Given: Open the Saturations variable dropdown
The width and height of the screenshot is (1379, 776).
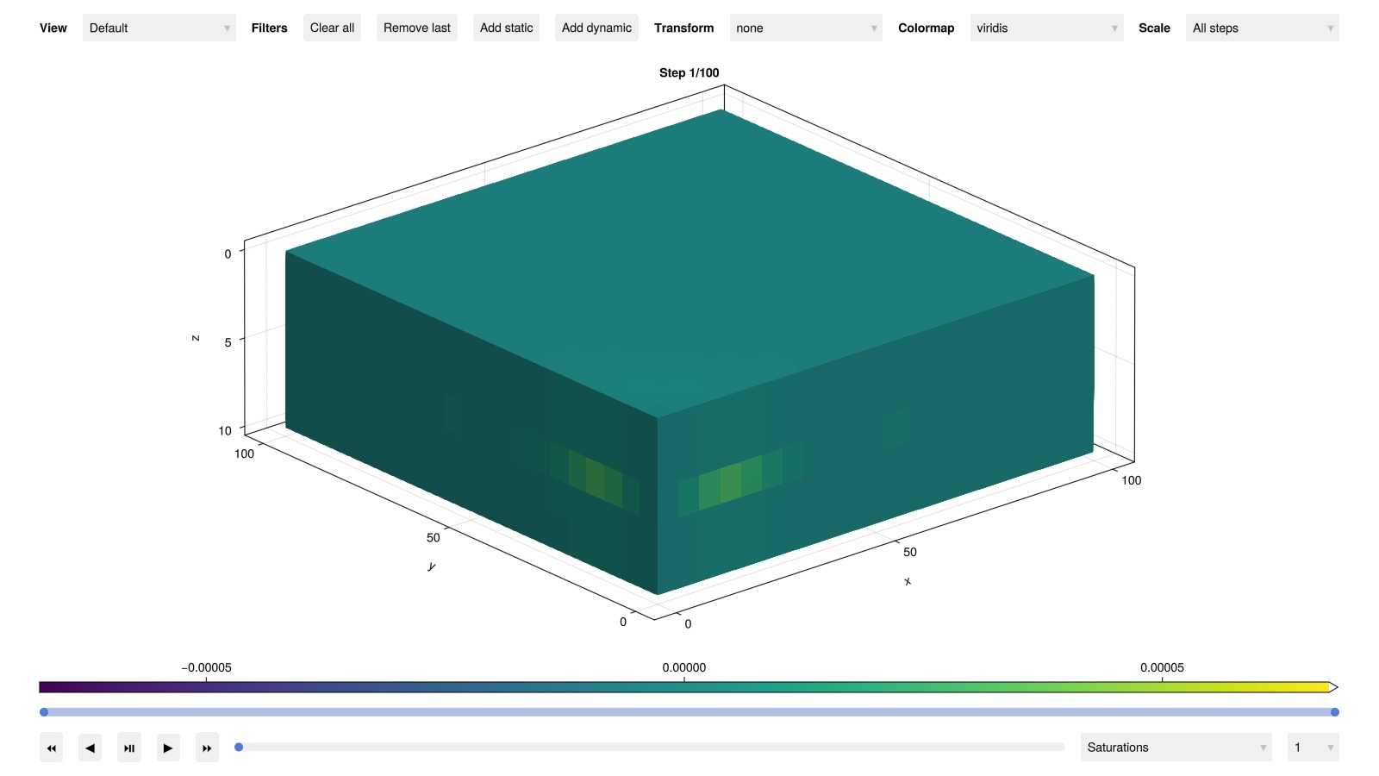Looking at the screenshot, I should coord(1176,748).
